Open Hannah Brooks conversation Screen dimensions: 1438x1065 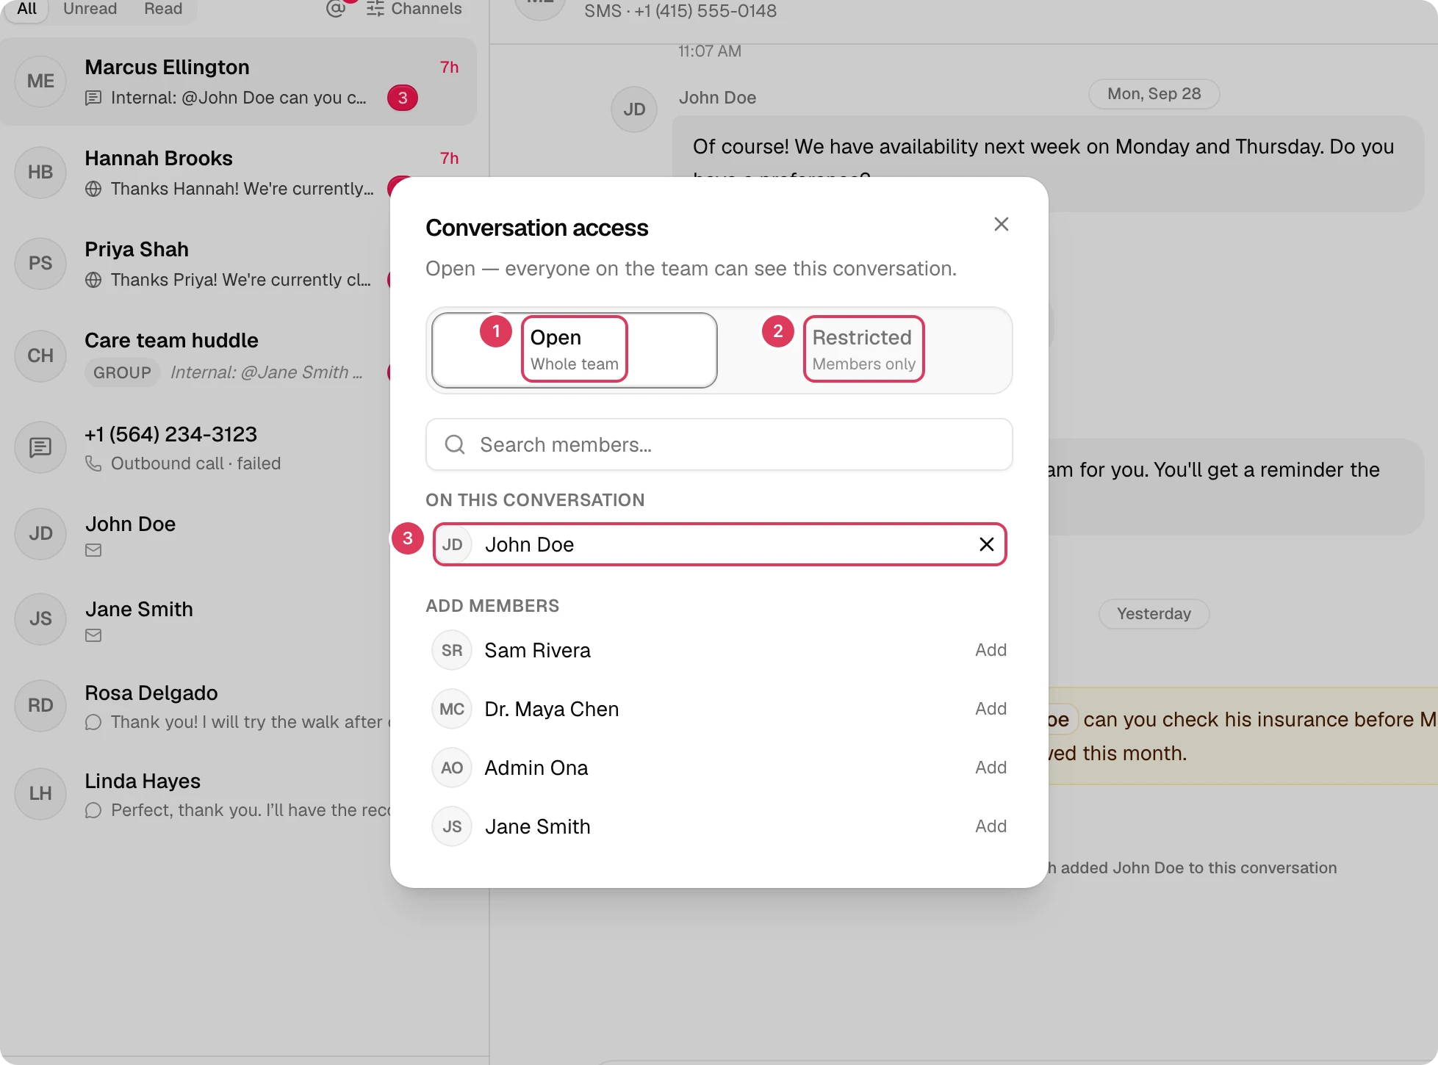point(238,173)
